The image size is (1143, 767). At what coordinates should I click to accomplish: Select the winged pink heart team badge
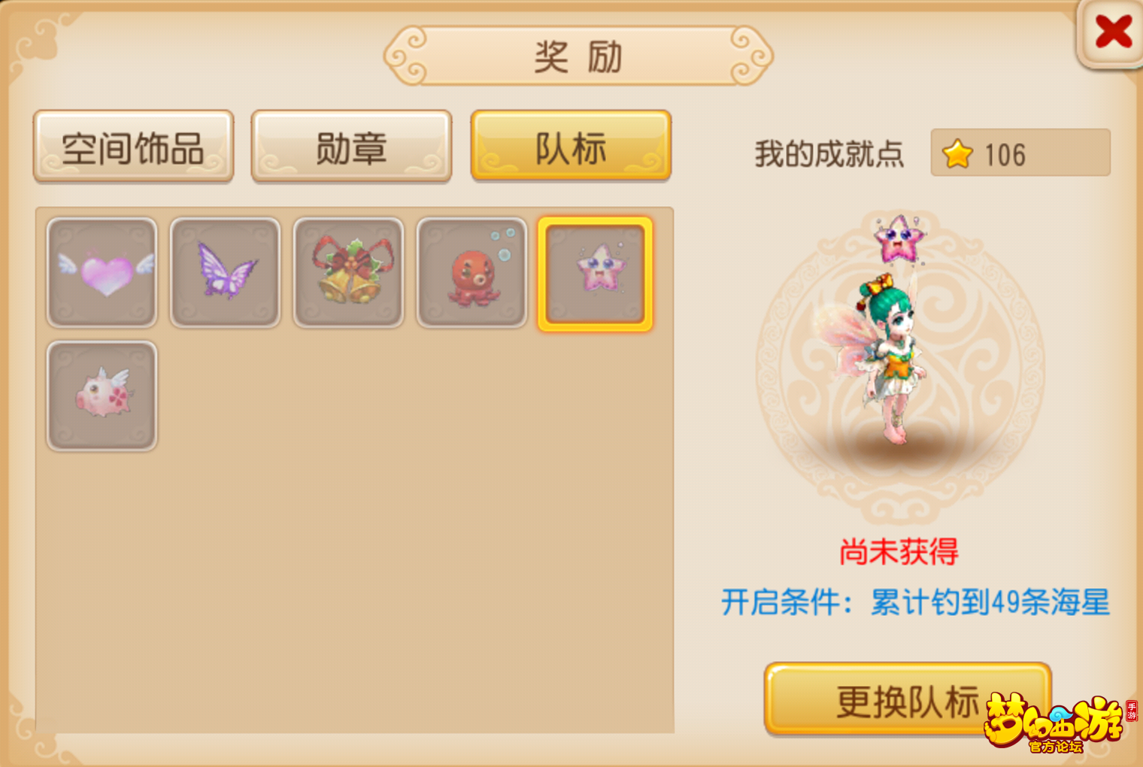[102, 273]
